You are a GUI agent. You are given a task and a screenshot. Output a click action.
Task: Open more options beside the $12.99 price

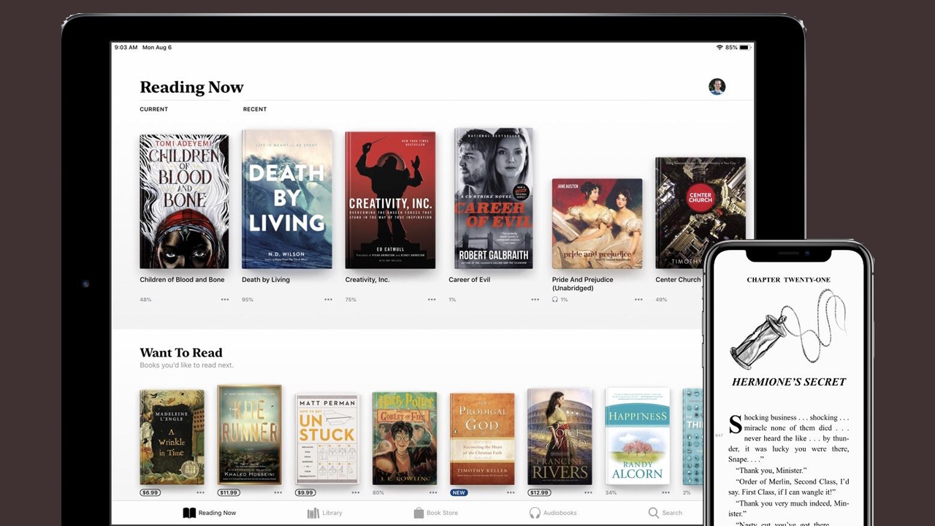pyautogui.click(x=588, y=492)
